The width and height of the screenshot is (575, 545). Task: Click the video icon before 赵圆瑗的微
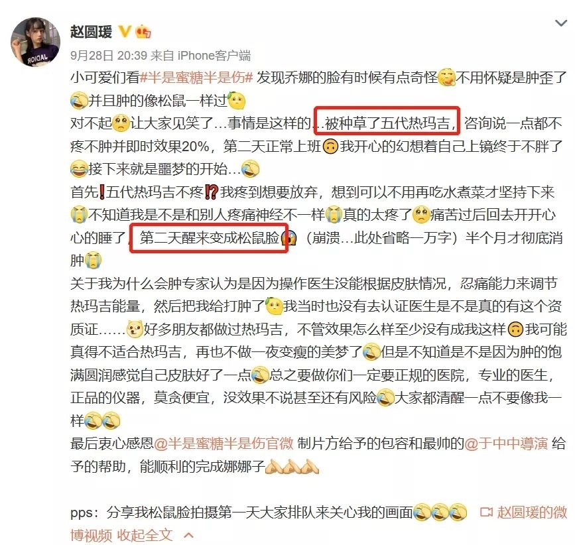pos(486,512)
